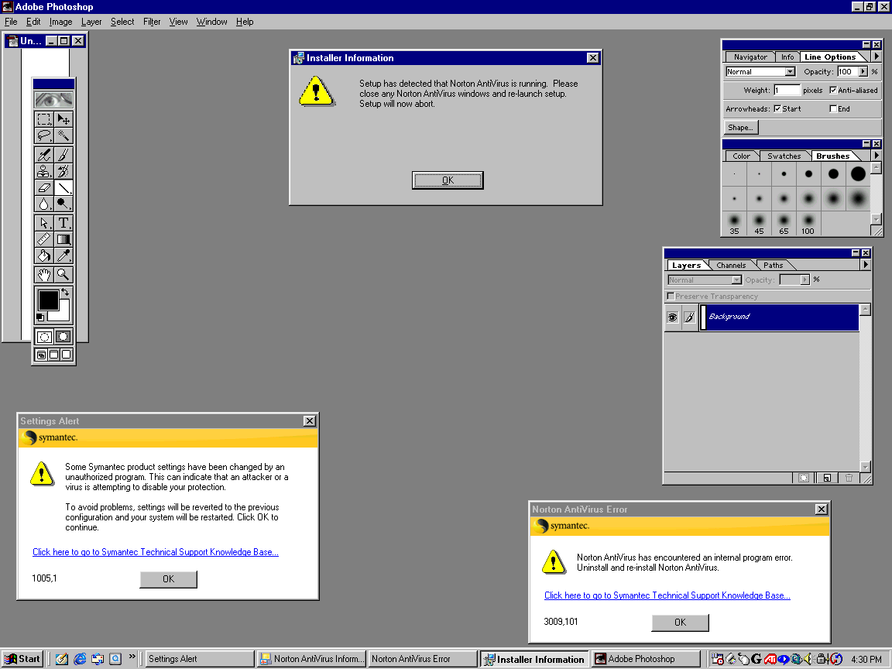Viewport: 892px width, 669px height.
Task: Open Symantec Knowledge Base link in Settings Alert
Action: 156,552
